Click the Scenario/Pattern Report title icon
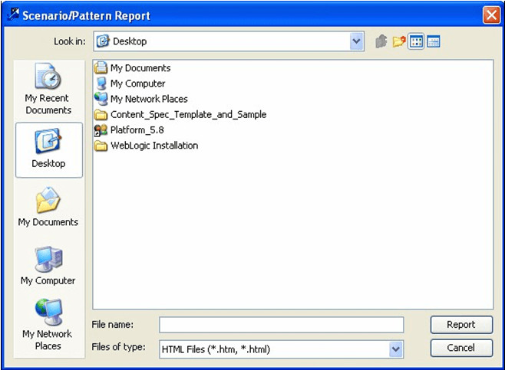The image size is (505, 370). 13,15
